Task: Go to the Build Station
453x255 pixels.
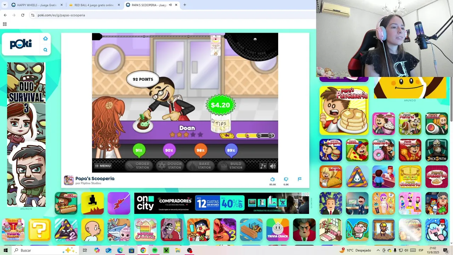Action: pyautogui.click(x=231, y=165)
